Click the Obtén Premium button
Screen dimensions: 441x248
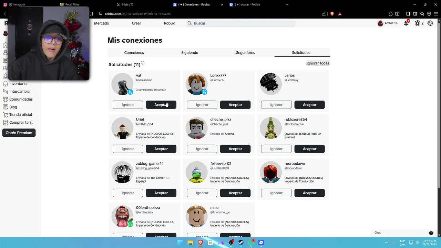pyautogui.click(x=19, y=133)
